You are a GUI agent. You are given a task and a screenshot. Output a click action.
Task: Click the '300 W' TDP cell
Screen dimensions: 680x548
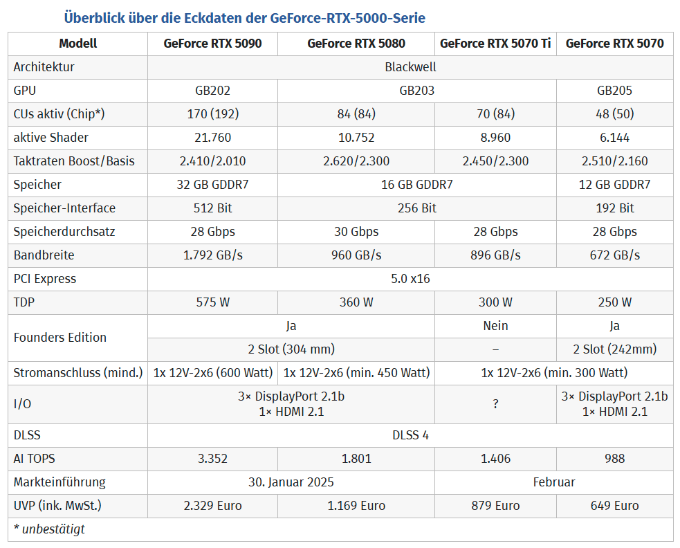(x=495, y=302)
